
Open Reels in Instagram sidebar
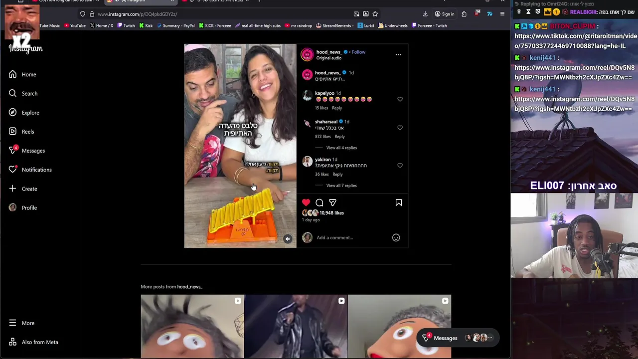(x=21, y=131)
